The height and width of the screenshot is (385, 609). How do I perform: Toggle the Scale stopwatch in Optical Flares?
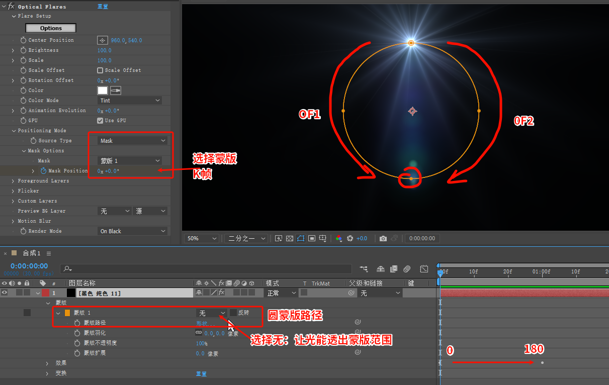click(x=23, y=60)
